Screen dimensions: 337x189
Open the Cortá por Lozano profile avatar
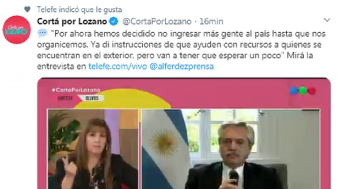point(17,29)
